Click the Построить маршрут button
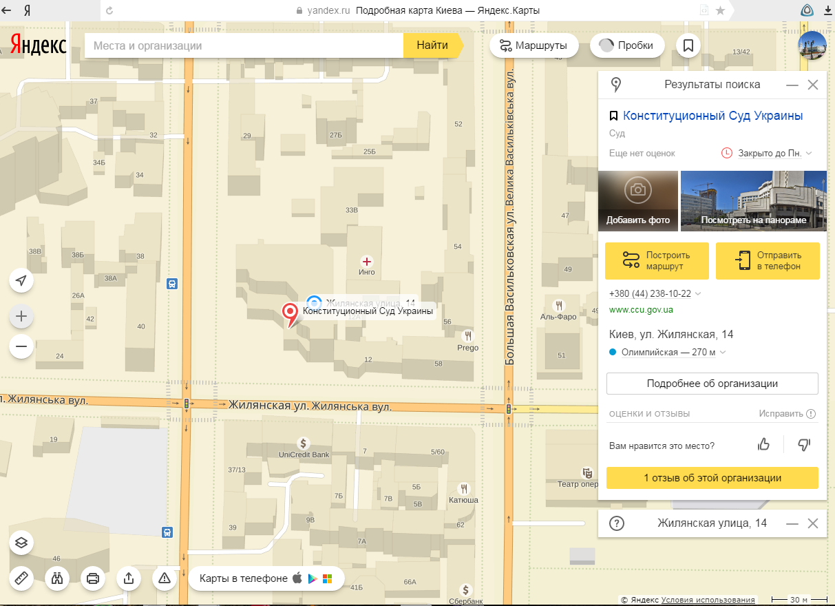Viewport: 835px width, 606px height. coord(657,260)
